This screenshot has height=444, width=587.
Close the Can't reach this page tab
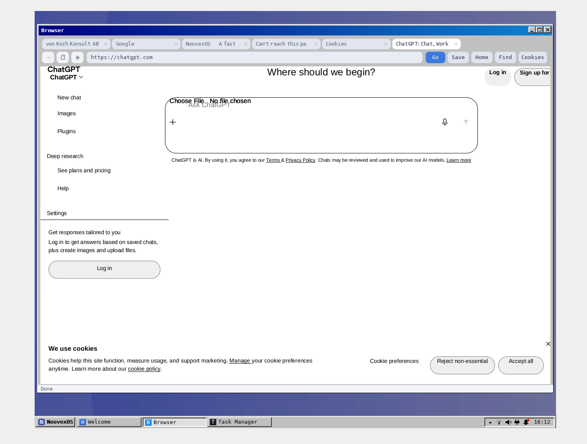click(316, 44)
